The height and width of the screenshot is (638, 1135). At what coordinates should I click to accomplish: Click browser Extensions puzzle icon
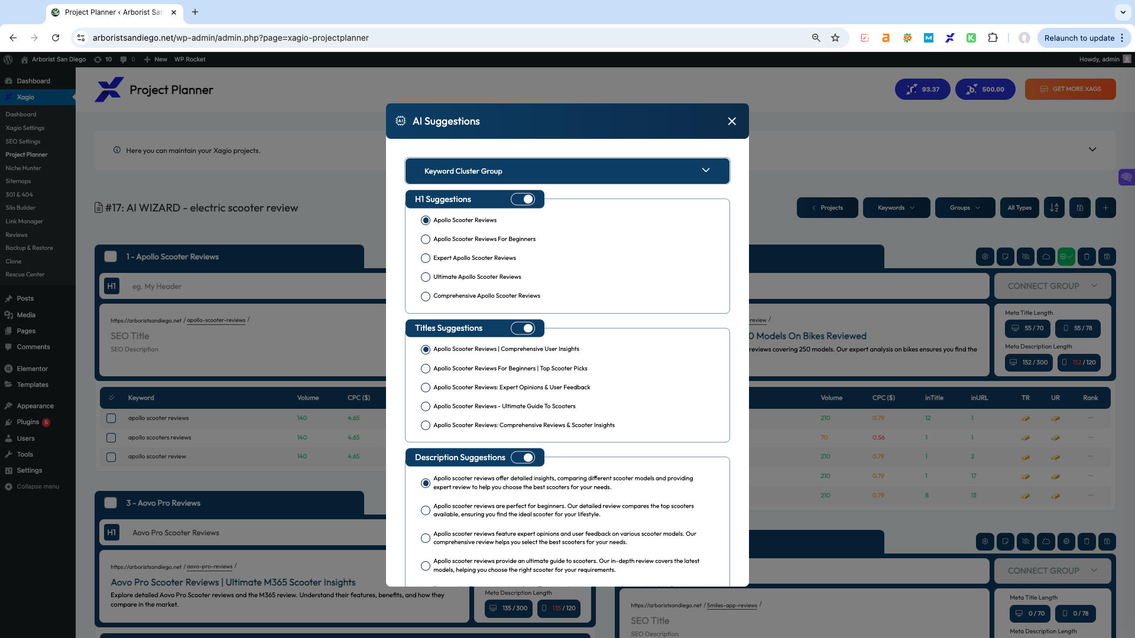tap(993, 38)
